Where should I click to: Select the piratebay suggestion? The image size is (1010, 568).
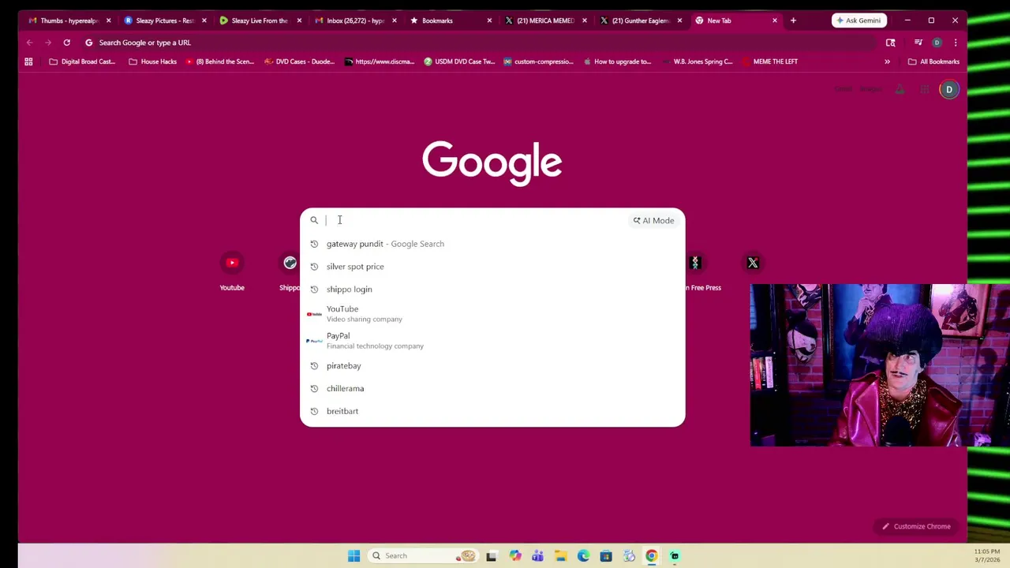tap(492, 366)
